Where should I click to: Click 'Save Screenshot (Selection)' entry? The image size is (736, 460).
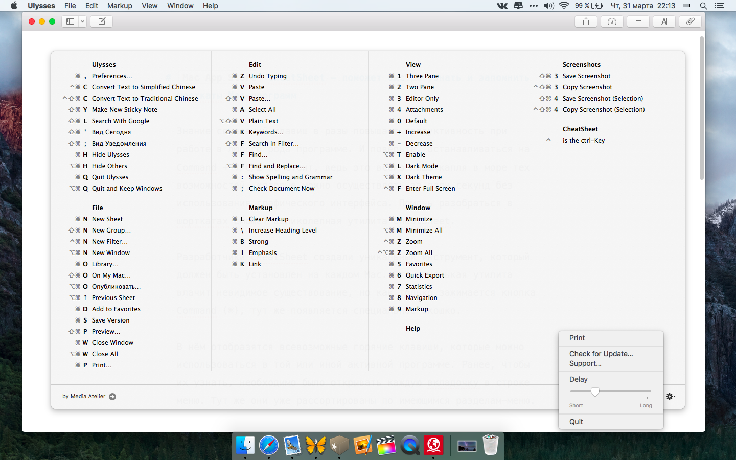pyautogui.click(x=603, y=99)
